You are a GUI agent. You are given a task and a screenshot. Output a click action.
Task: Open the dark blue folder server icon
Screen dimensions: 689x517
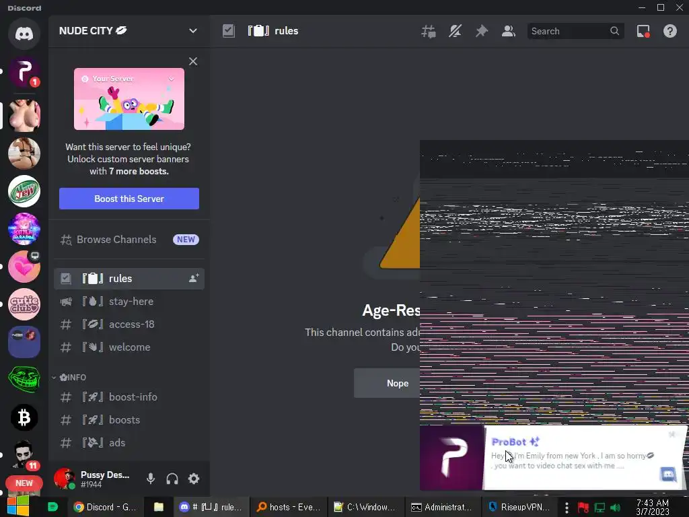pos(24,342)
